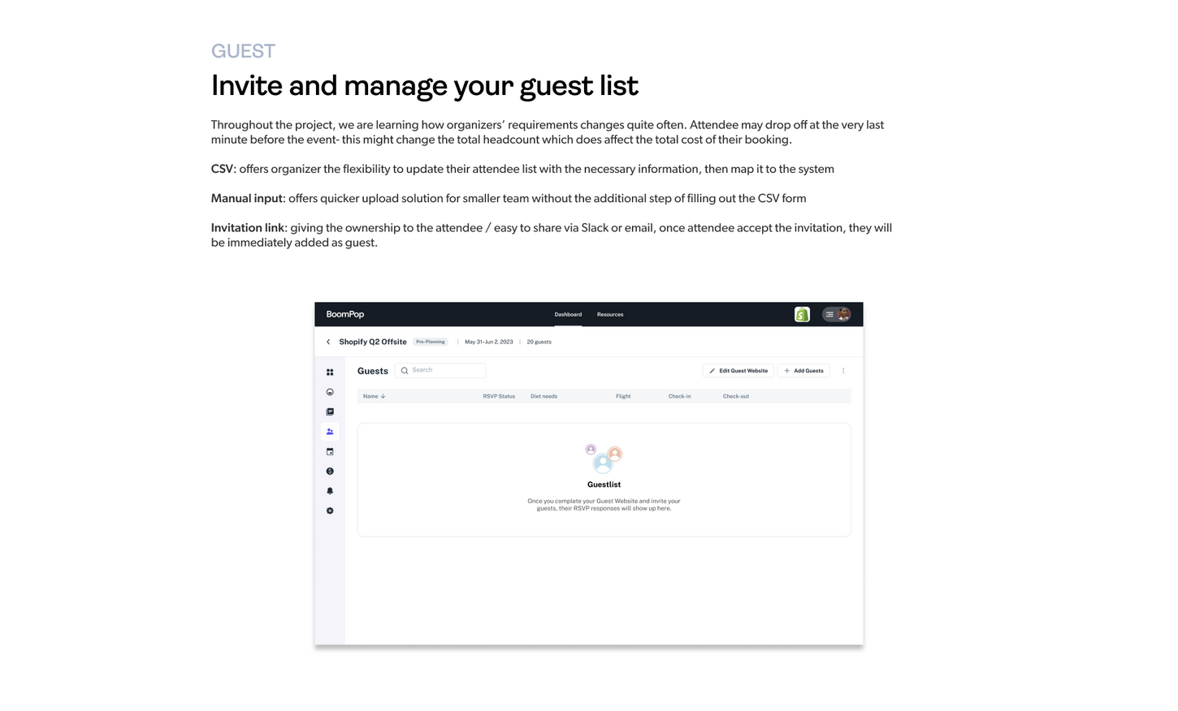Image resolution: width=1178 pixels, height=711 pixels.
Task: Select the Guests people icon in sidebar
Action: pyautogui.click(x=330, y=432)
